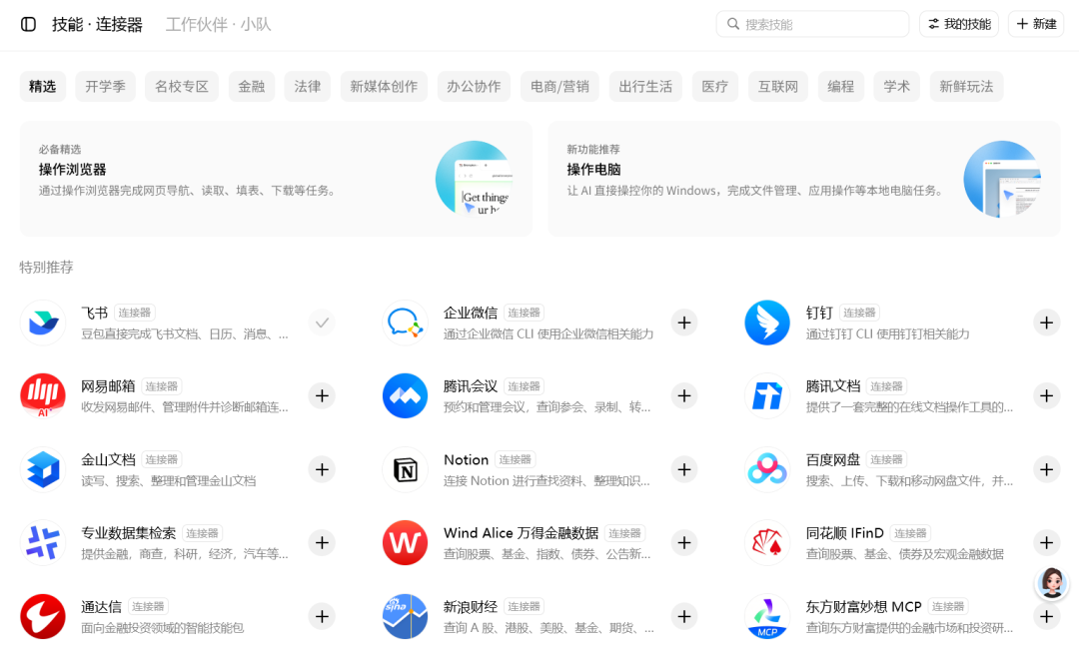Image resolution: width=1079 pixels, height=658 pixels.
Task: Switch to the 医疗 category
Action: pyautogui.click(x=715, y=87)
